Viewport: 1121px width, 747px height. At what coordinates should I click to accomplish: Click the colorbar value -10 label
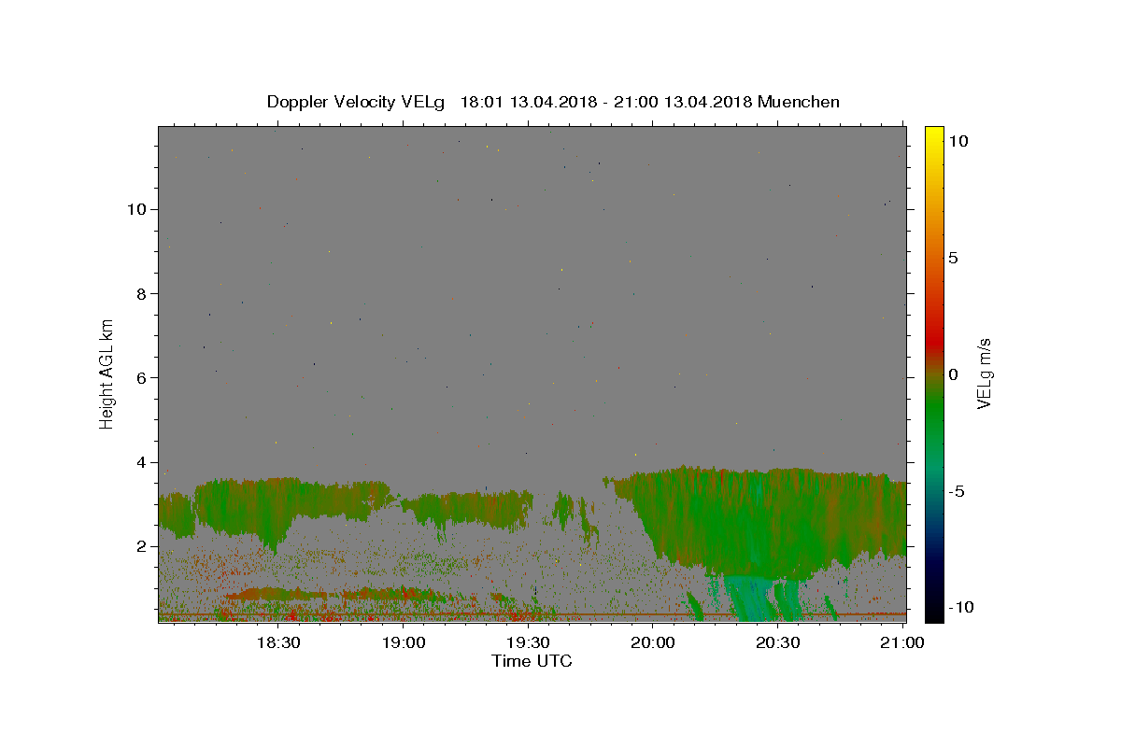point(961,607)
